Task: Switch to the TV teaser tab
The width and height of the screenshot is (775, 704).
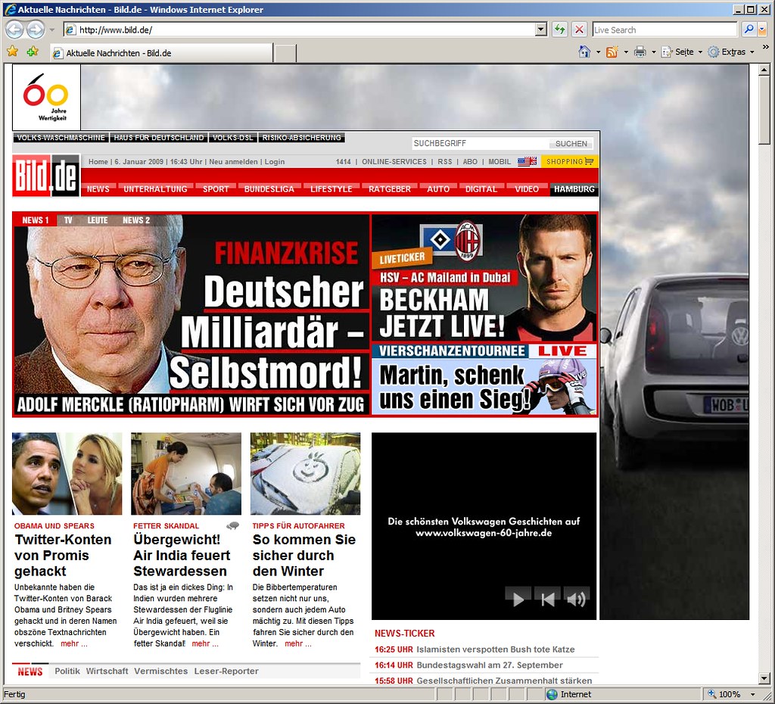Action: pos(68,220)
